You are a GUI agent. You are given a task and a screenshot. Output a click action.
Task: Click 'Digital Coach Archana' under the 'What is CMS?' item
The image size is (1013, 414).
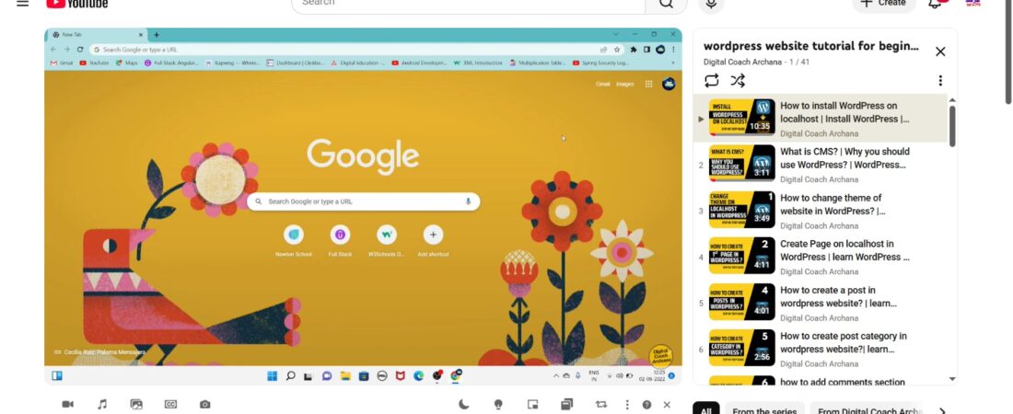[820, 179]
